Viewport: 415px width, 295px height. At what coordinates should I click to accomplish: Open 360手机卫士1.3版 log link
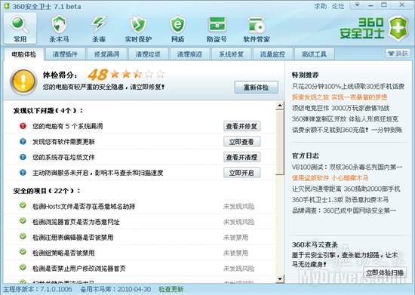[340, 200]
